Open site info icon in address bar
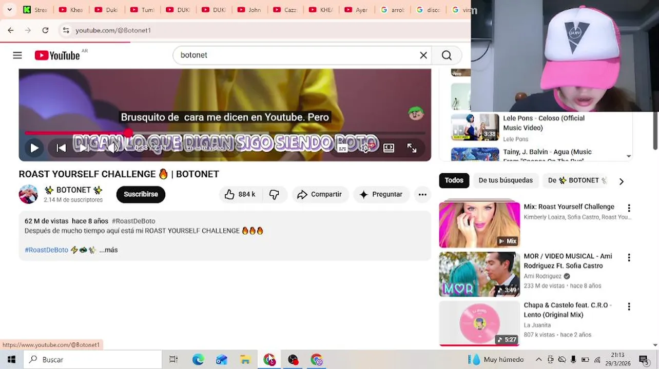Screen dimensions: 659x369 point(66,30)
